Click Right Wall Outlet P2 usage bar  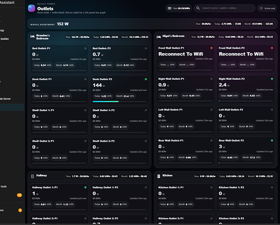pos(246,101)
